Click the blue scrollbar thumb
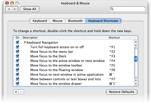This screenshot has height=106, width=151. (136, 59)
